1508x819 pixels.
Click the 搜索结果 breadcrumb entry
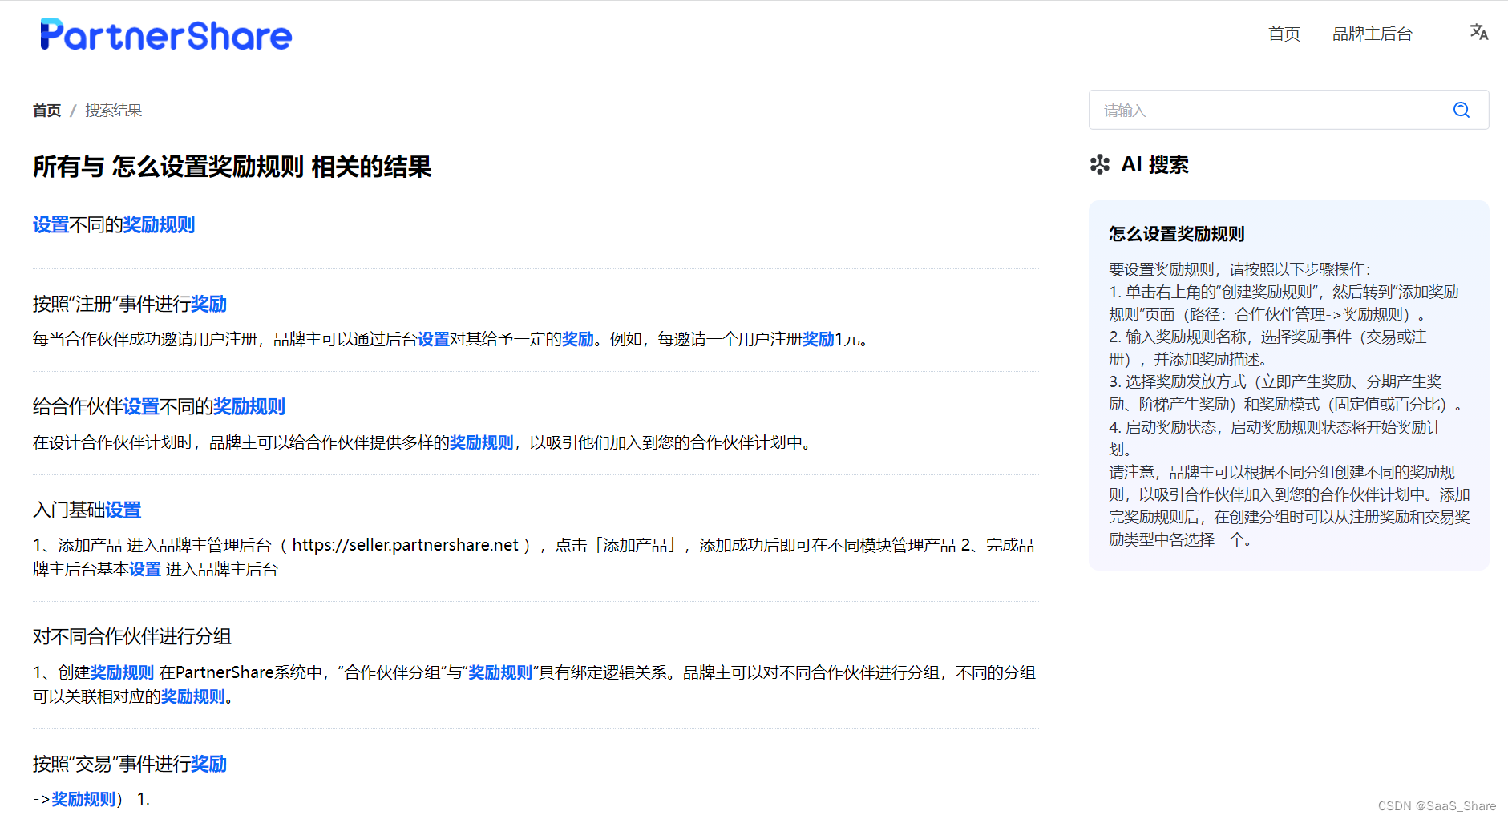coord(112,110)
